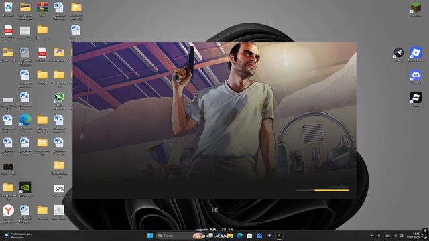
Task: Switch to the running GTA game taskbar icon
Action: (279, 236)
